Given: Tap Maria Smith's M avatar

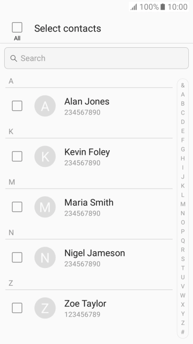Looking at the screenshot, I should (45, 207).
